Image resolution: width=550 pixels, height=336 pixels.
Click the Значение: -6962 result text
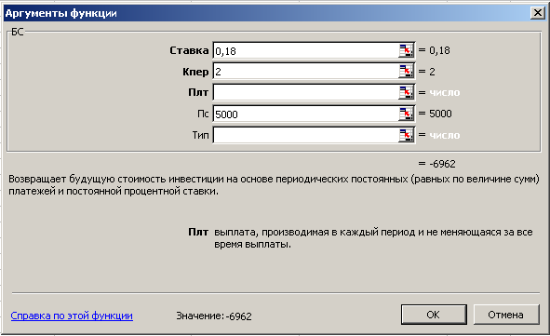(214, 316)
